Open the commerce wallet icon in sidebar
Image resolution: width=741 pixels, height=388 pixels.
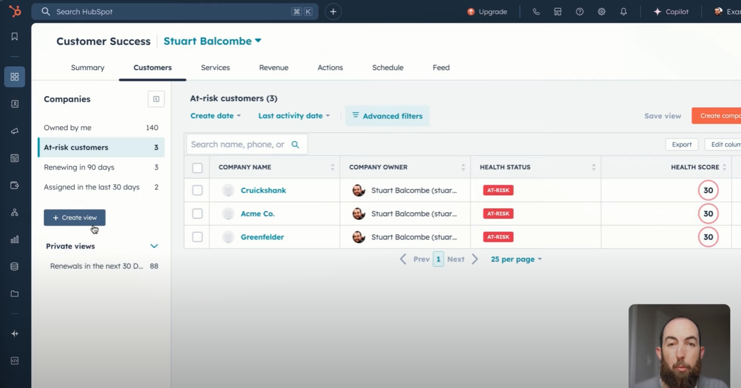pyautogui.click(x=15, y=185)
